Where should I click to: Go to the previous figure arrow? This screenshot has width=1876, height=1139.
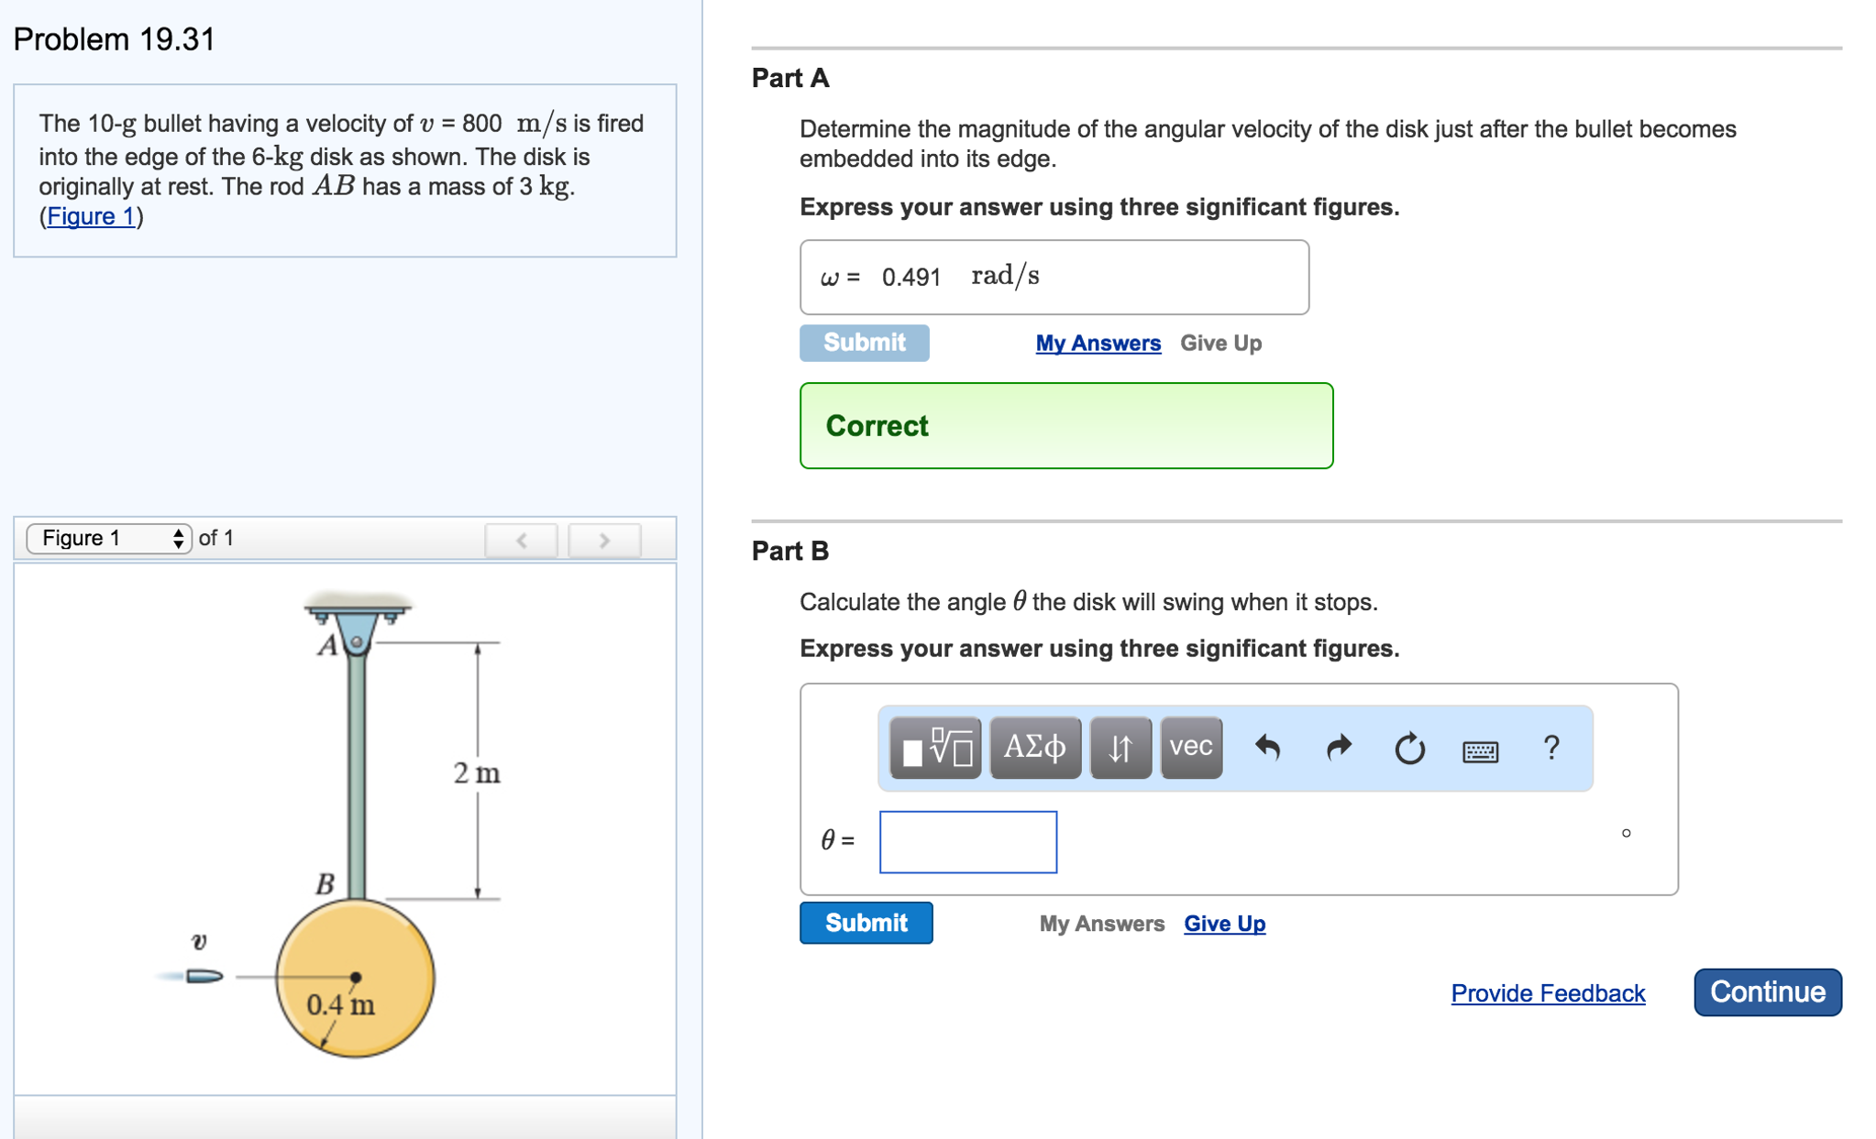click(x=521, y=540)
